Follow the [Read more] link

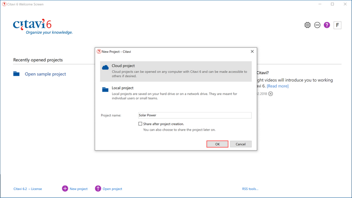pyautogui.click(x=278, y=86)
